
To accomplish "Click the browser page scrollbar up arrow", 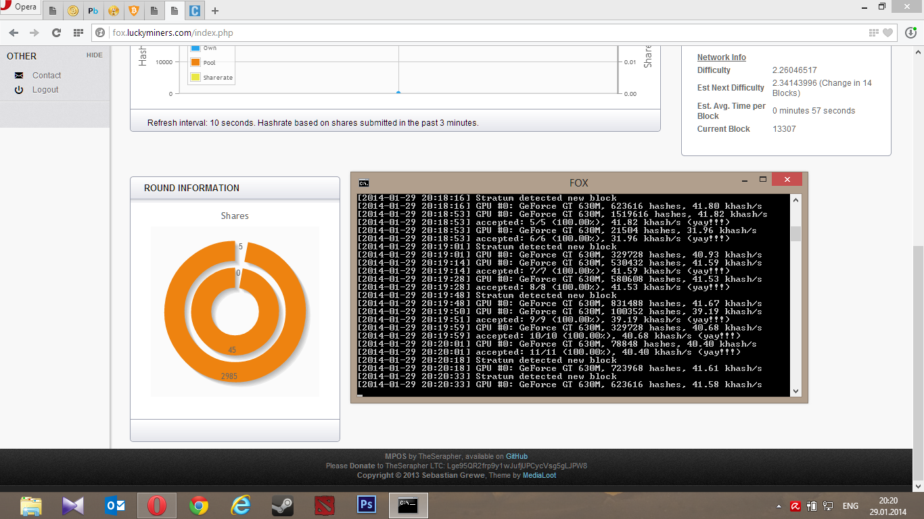I will tap(919, 51).
